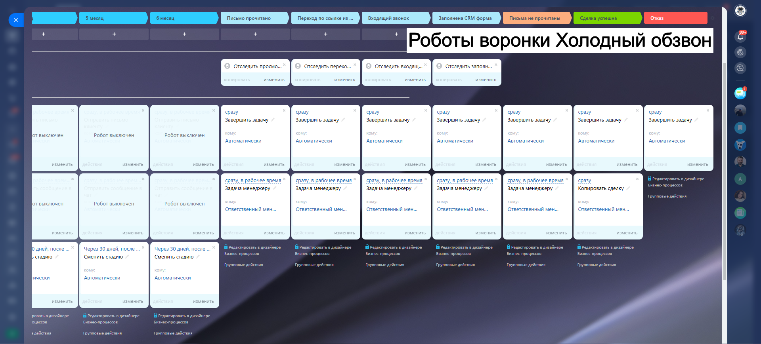
Task: Open действия on Завершить задачу in Входящий звонок column
Action: tap(375, 164)
